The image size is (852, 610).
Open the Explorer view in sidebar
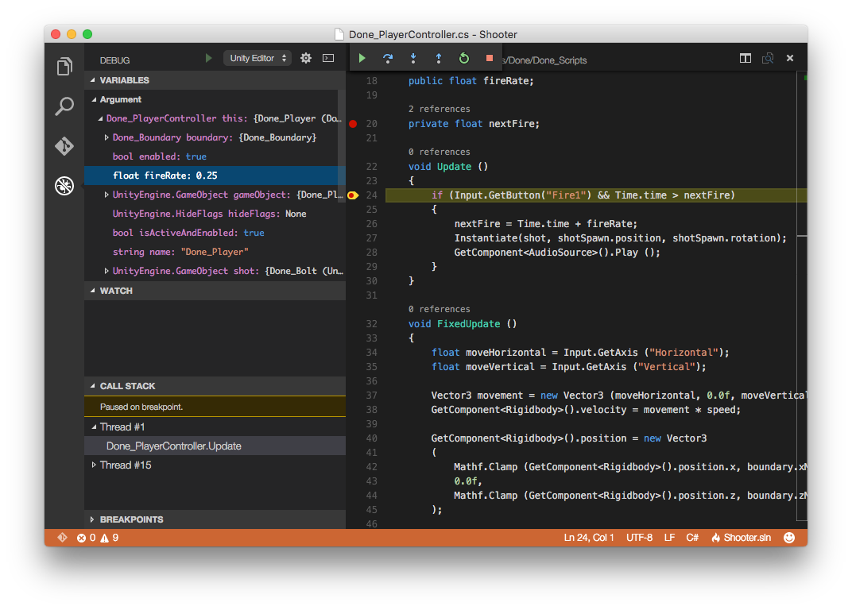tap(64, 67)
